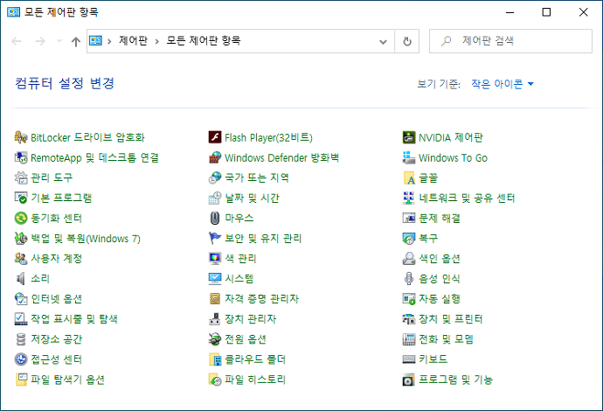This screenshot has height=411, width=603.
Task: Click the 키보드 keyboard icon
Action: tap(409, 359)
